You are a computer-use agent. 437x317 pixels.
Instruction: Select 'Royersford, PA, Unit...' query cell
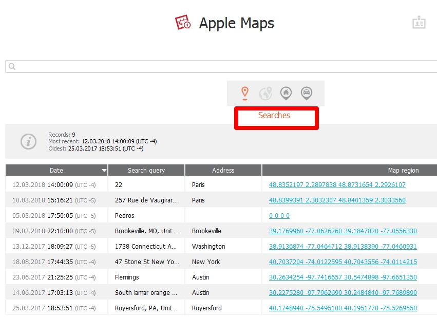[x=146, y=308]
